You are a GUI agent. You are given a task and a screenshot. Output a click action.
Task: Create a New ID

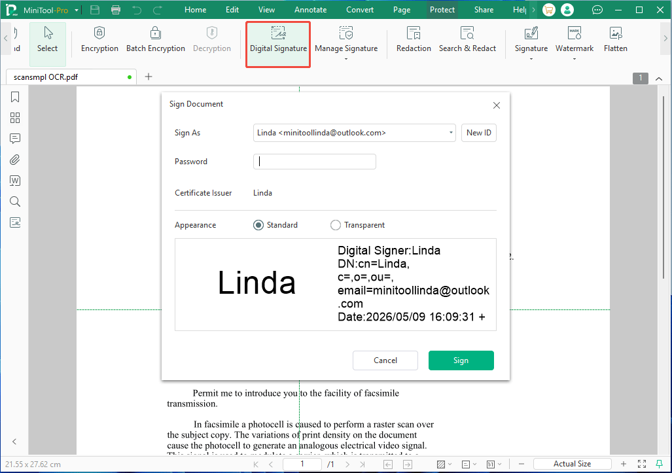[x=479, y=133]
